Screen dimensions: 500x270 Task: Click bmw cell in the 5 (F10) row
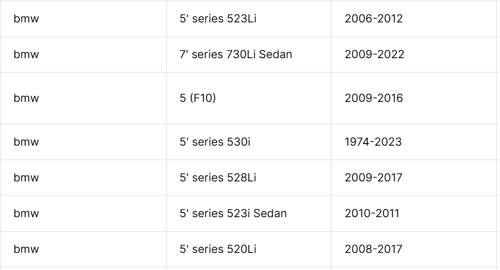pos(83,98)
